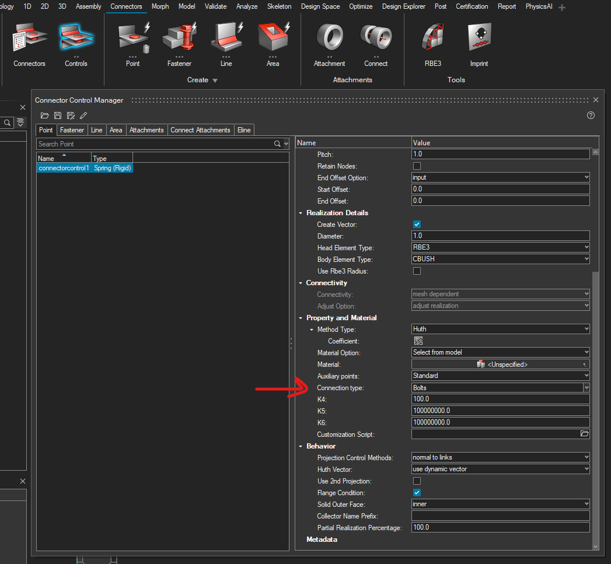Create a Fastener connector
The image size is (611, 564).
(179, 45)
